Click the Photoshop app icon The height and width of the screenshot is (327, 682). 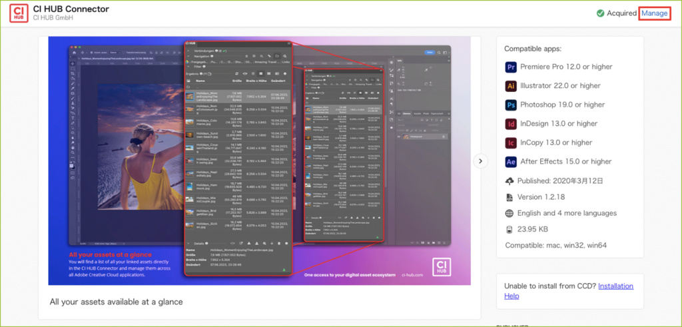(x=511, y=105)
